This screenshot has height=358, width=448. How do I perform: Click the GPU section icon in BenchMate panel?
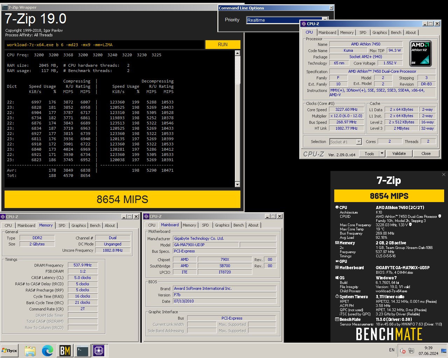(337, 261)
